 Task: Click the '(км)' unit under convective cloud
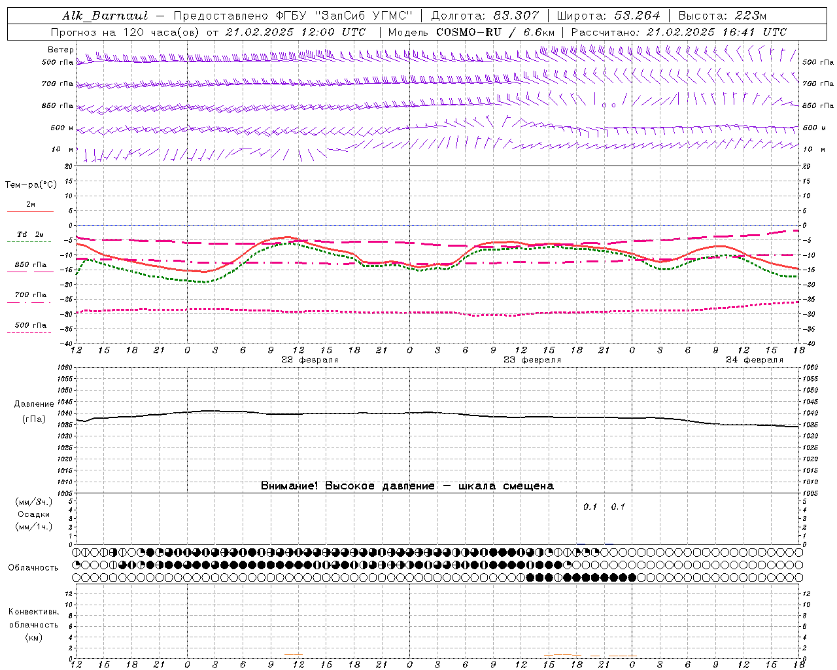click(34, 637)
